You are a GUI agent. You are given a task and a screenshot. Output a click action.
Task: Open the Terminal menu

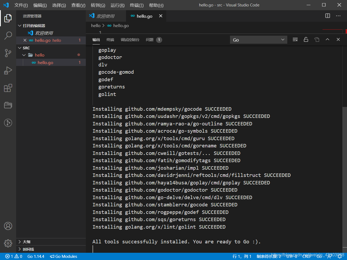137,5
